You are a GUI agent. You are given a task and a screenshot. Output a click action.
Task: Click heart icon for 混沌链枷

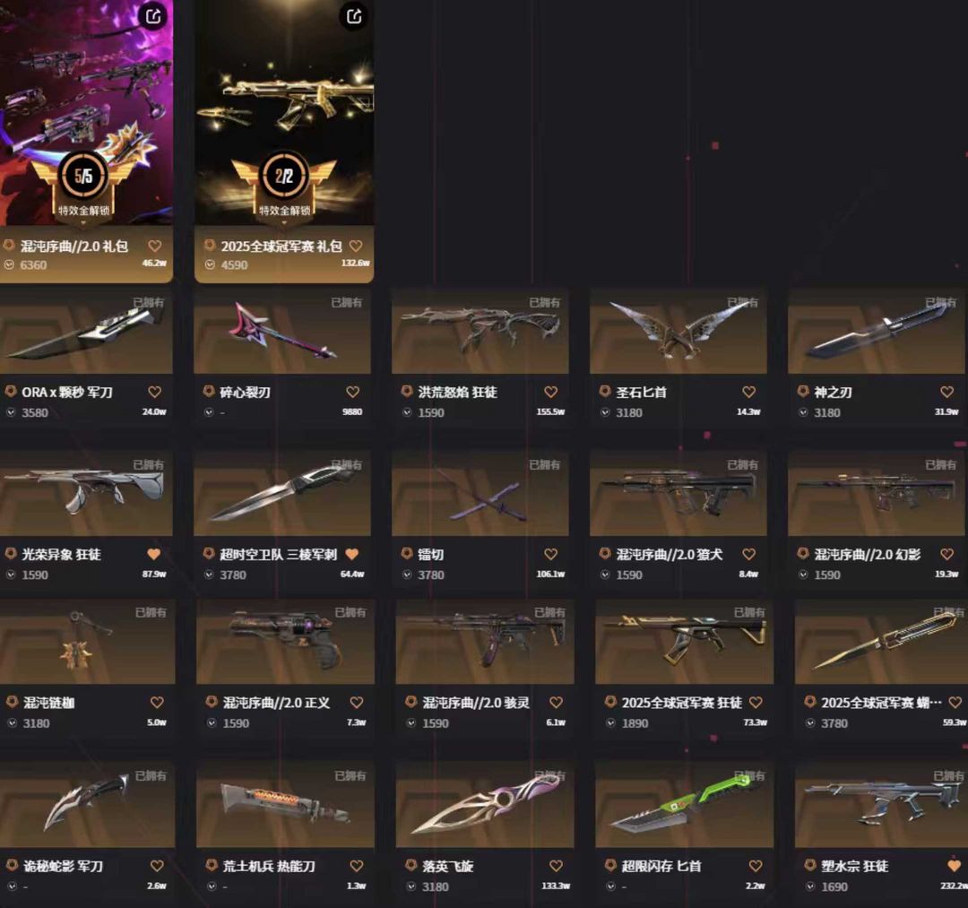[157, 702]
